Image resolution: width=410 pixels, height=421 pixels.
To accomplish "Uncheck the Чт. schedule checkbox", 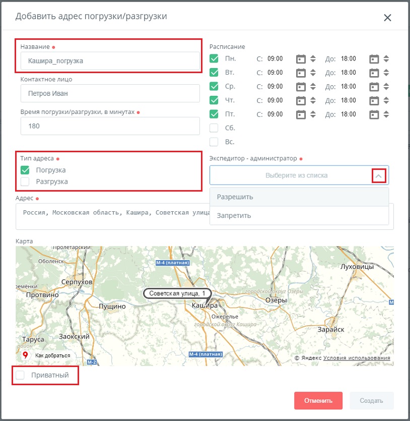I will click(x=214, y=100).
